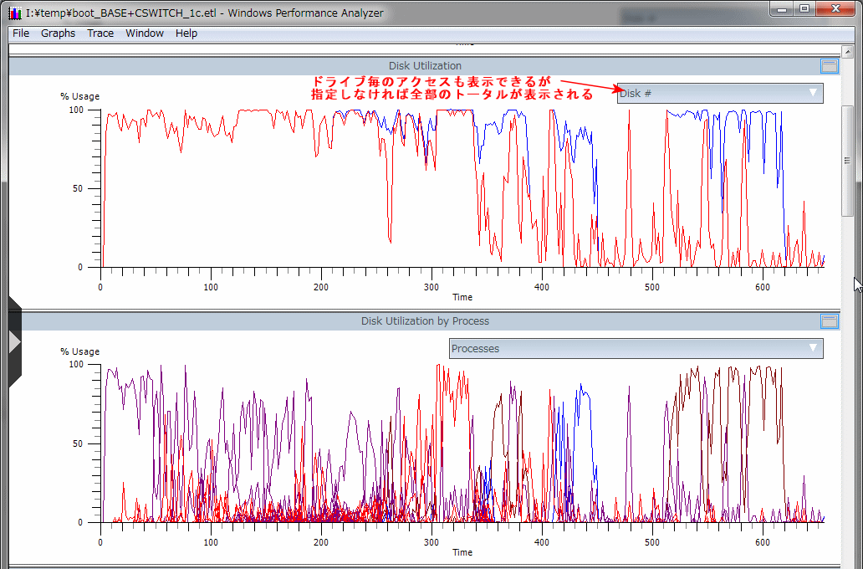Click the white arrow on the Disk # selector
Screen dimensions: 863x569
[813, 93]
